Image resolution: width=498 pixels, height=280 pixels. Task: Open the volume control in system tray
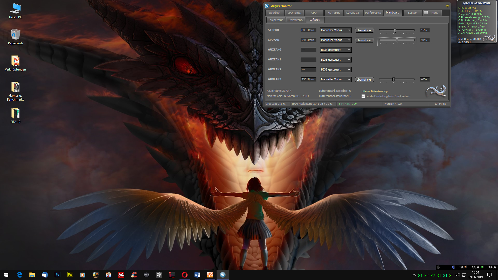coord(458,275)
